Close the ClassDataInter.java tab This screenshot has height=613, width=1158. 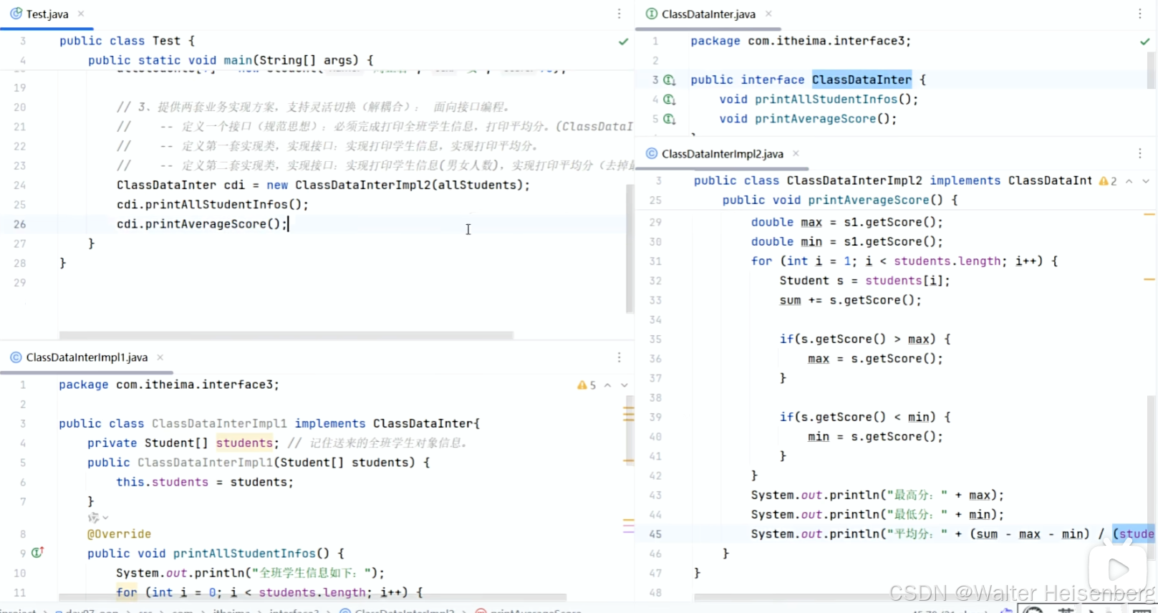point(768,14)
